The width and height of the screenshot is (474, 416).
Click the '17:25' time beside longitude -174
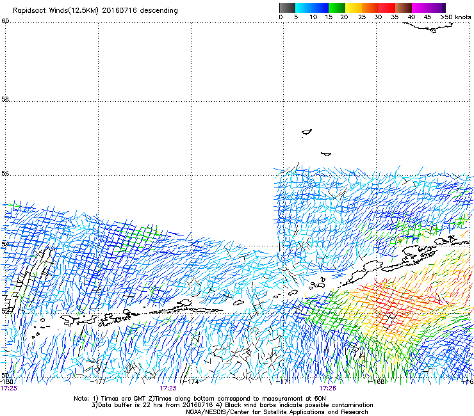(168, 388)
